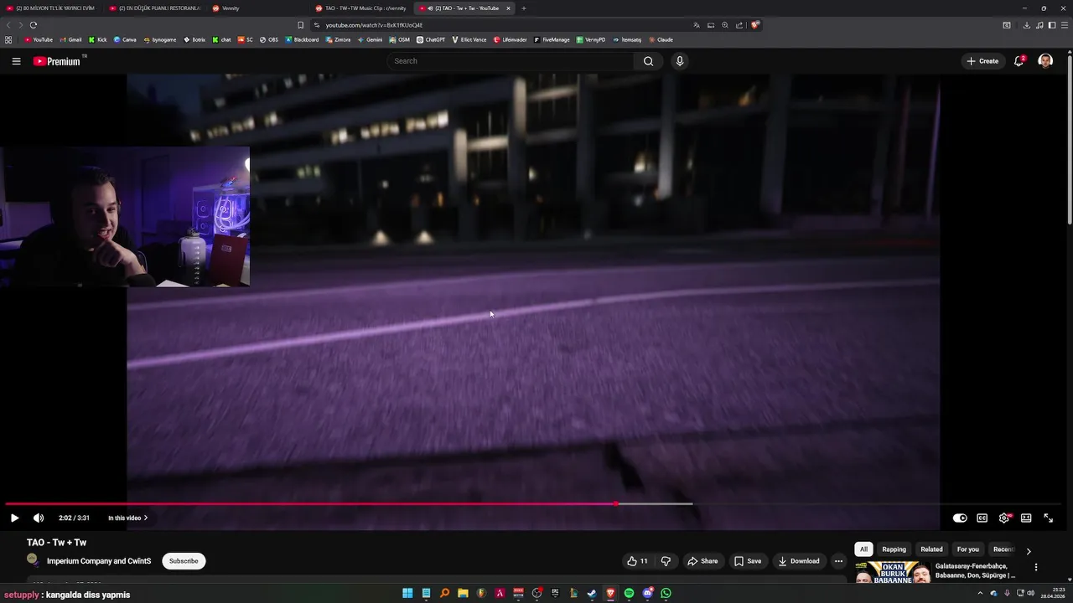Open the player settings gear
This screenshot has width=1073, height=603.
click(1004, 518)
